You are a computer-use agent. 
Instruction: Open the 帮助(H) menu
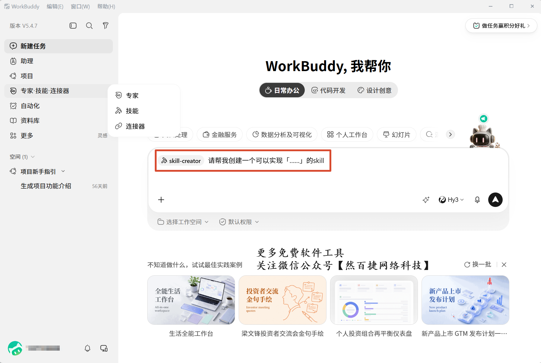click(x=106, y=6)
